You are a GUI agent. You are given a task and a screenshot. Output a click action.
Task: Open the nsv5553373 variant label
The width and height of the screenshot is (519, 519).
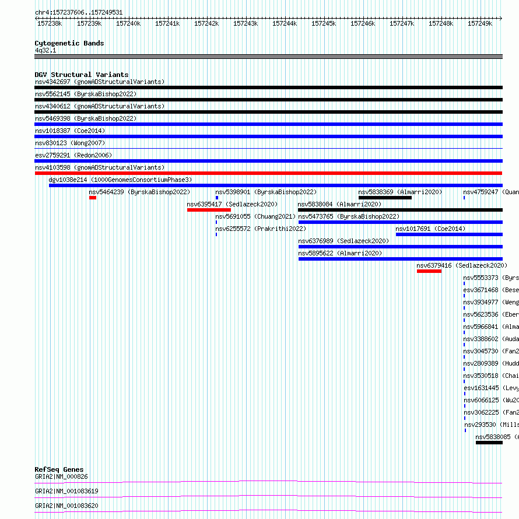491,278
